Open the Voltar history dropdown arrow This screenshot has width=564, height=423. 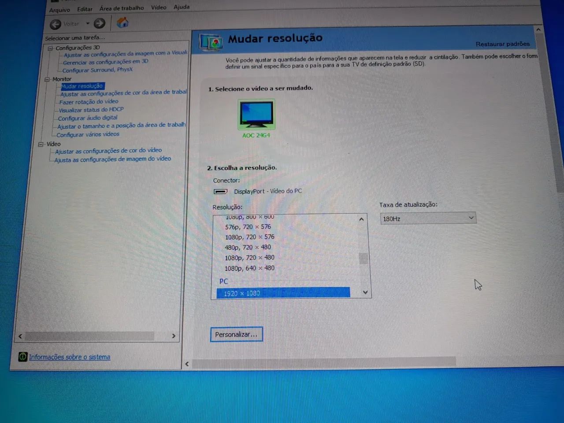pyautogui.click(x=88, y=23)
